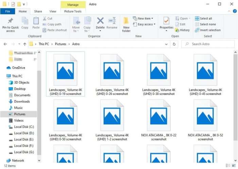
Task: Click the Edit ribbon command
Action: click(180, 24)
